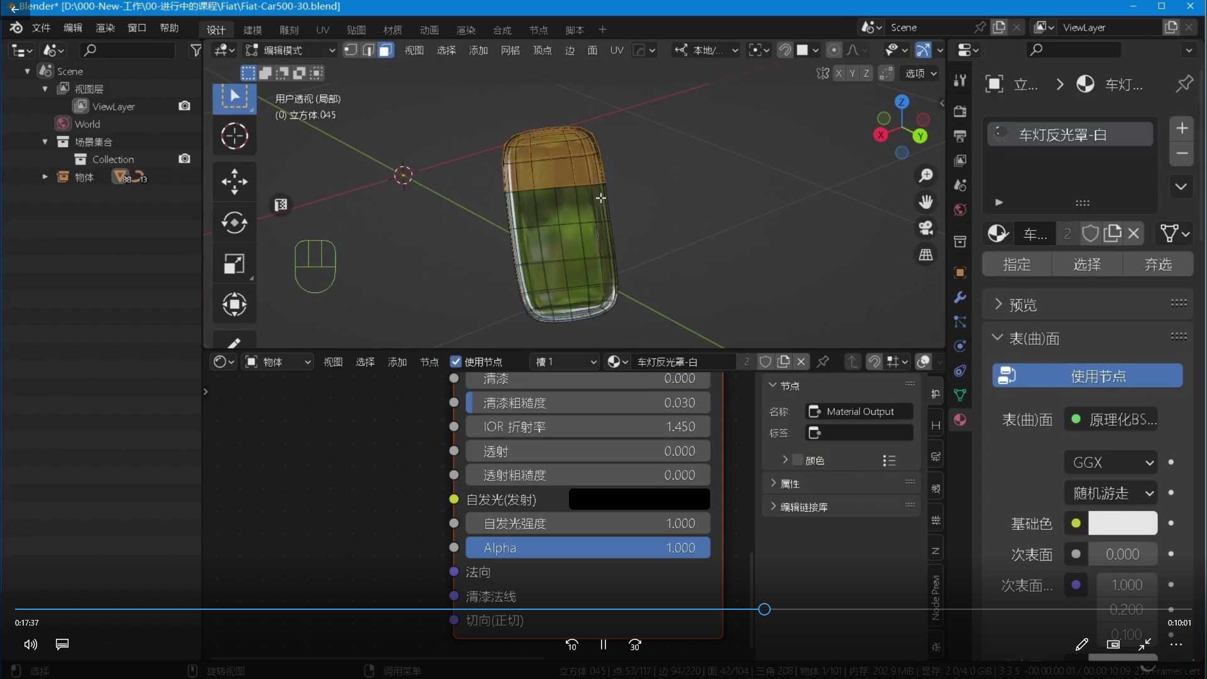Click the 弃选 deselect button
The width and height of the screenshot is (1207, 679).
click(1158, 265)
